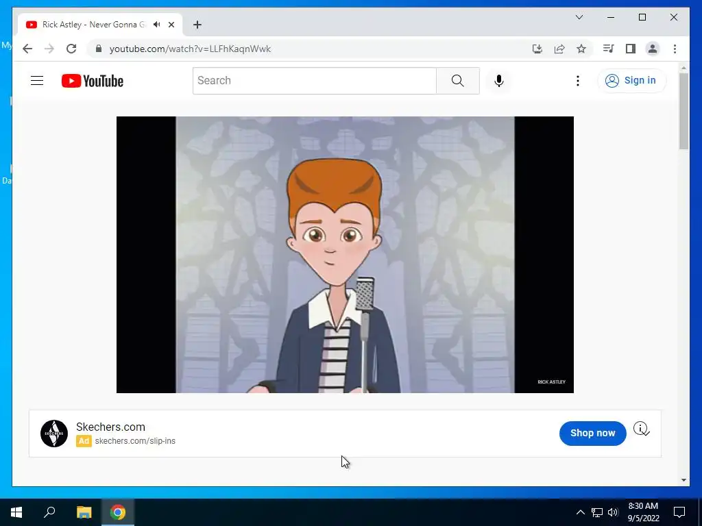Screen dimensions: 702x526
Task: Share this page via the share icon
Action: tap(559, 49)
